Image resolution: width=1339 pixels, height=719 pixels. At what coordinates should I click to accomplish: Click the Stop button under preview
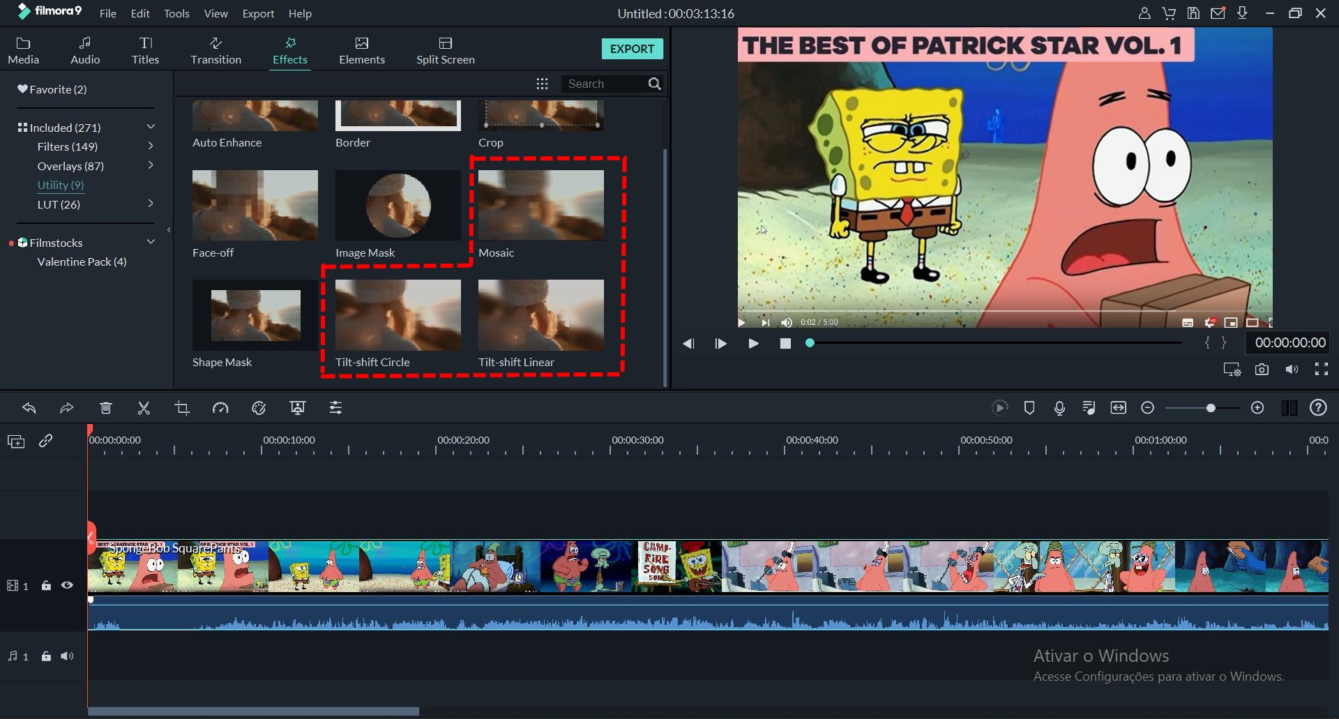point(785,344)
